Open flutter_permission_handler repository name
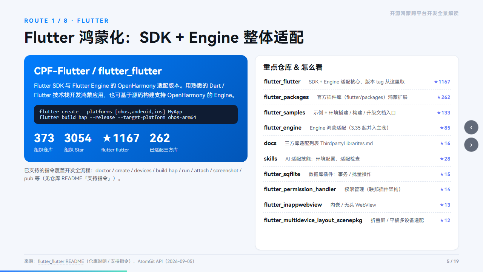Viewport: 483px width, 272px height. coord(300,189)
